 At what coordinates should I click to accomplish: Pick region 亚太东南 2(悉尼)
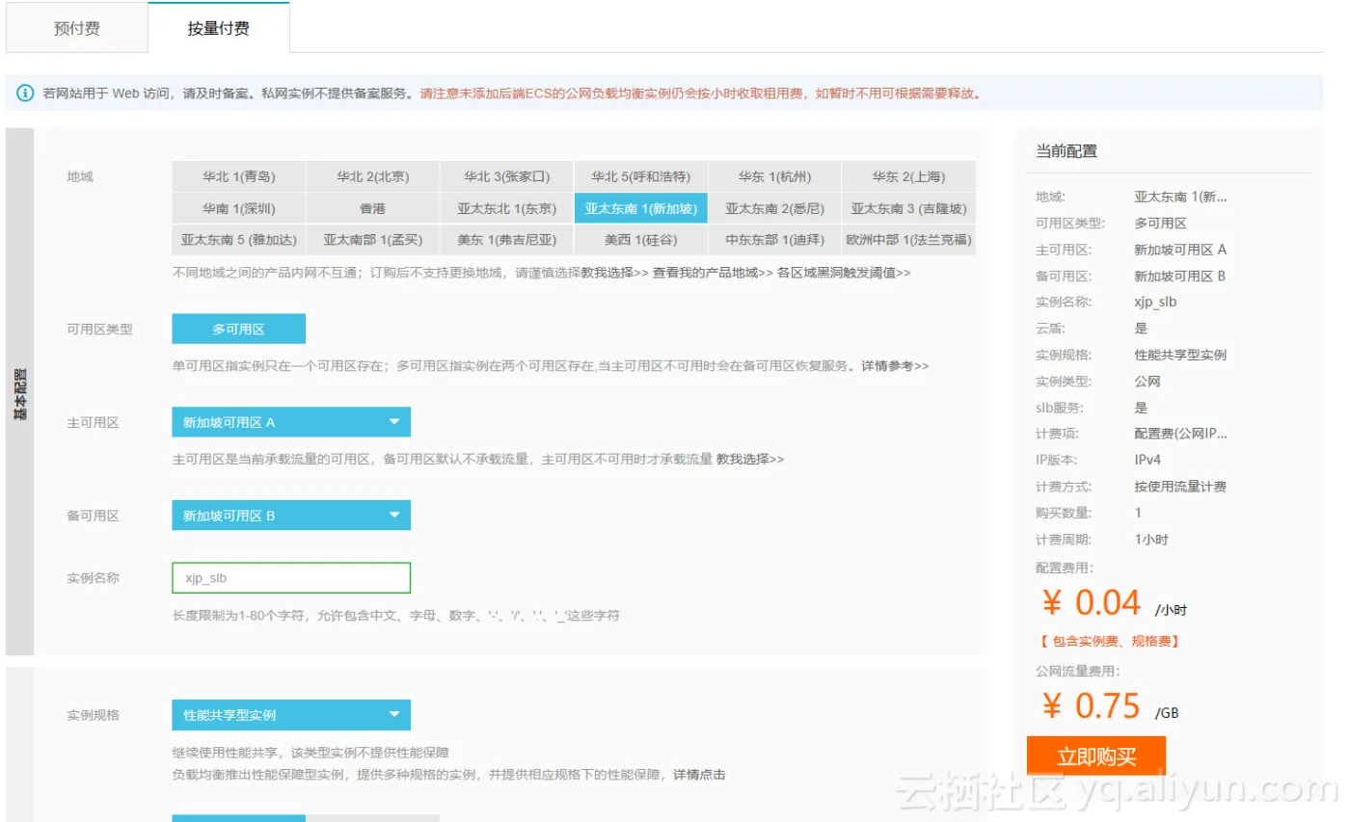tap(775, 208)
